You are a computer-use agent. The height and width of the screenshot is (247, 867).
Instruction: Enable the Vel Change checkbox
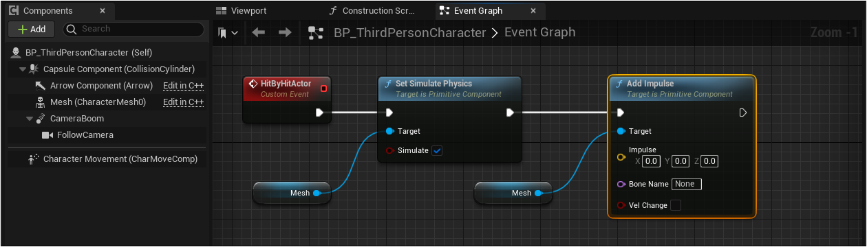pos(676,205)
